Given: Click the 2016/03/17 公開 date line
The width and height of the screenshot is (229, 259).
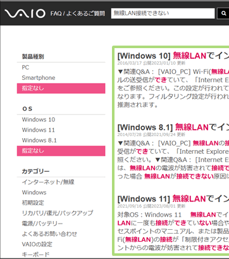Looking at the screenshot, I should 151,63.
